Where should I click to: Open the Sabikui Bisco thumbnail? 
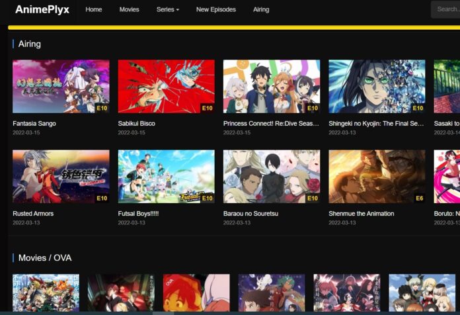167,87
